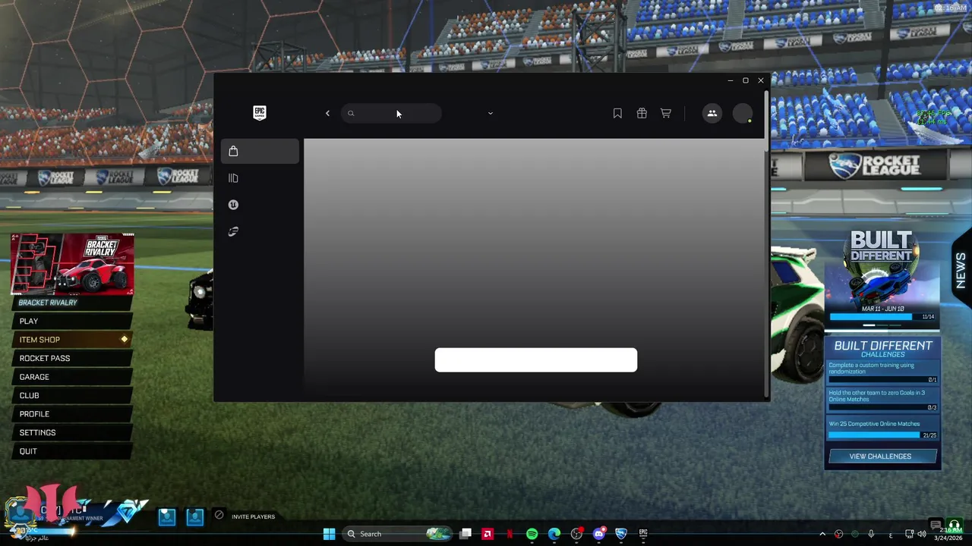The height and width of the screenshot is (546, 972).
Task: Open the volume control in system tray
Action: 922,534
